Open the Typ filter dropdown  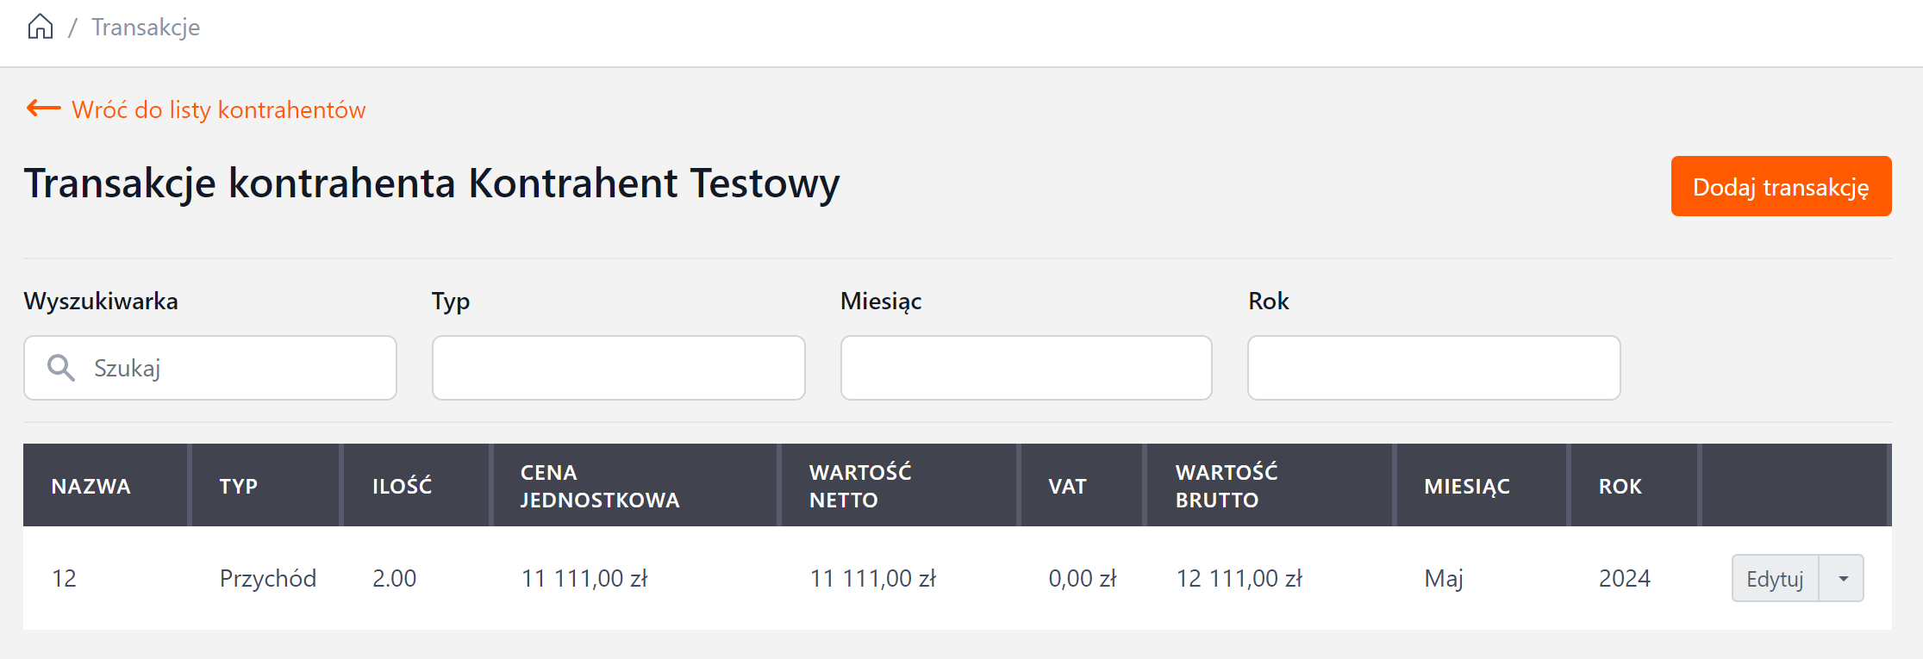tap(618, 368)
